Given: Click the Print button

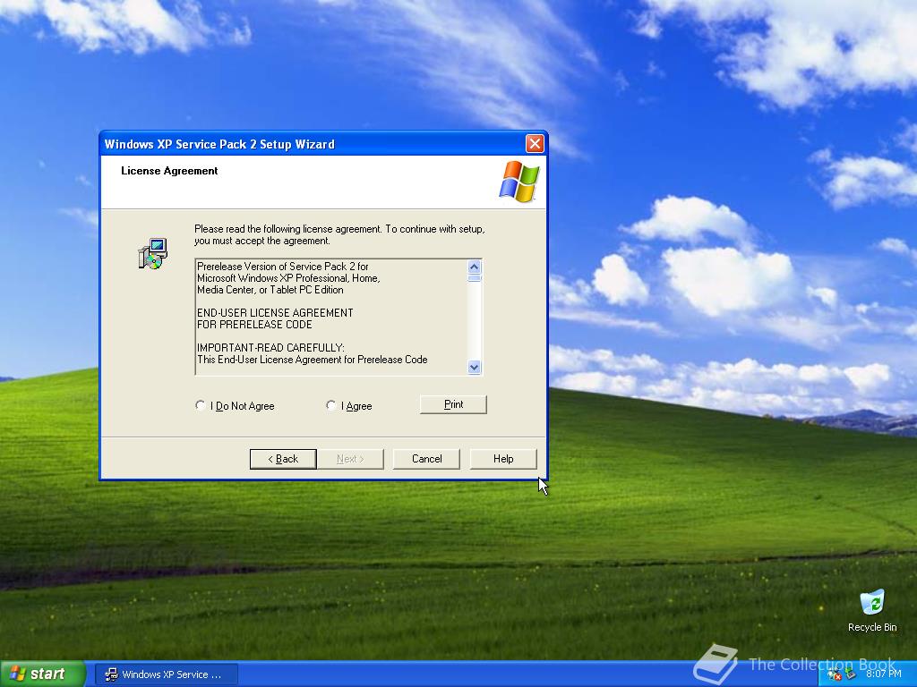Looking at the screenshot, I should click(453, 404).
